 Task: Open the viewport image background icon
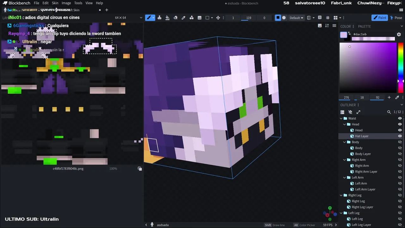320,26
